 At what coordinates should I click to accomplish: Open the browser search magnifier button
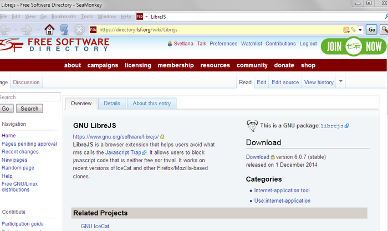pos(384,30)
